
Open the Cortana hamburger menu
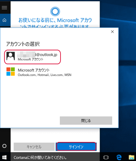pyautogui.click(x=4, y=8)
